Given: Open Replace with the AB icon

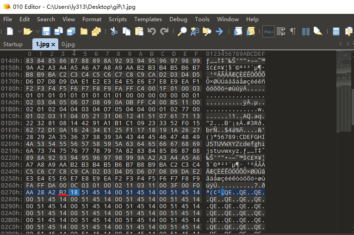Looking at the screenshot, I should [195, 31].
